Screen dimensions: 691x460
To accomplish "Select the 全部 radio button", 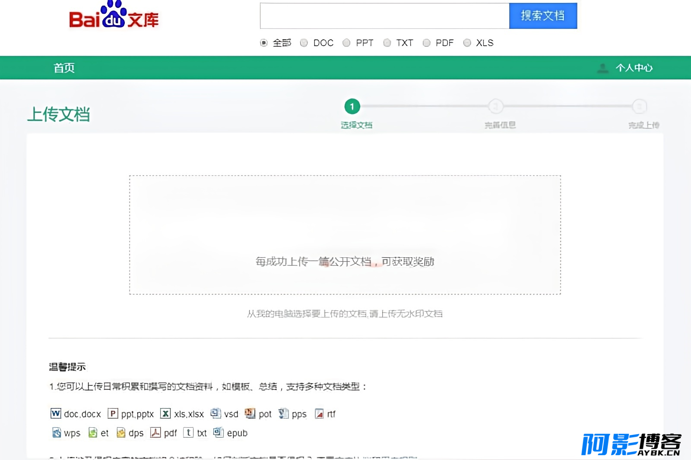I will pos(264,43).
